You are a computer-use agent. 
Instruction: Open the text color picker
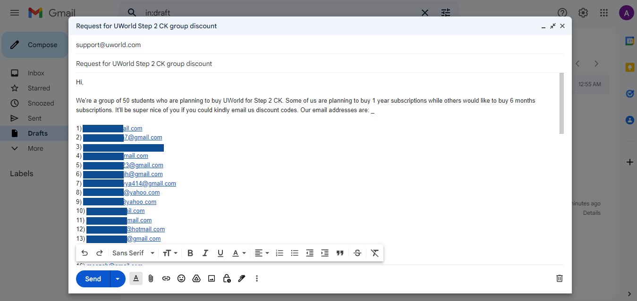239,253
